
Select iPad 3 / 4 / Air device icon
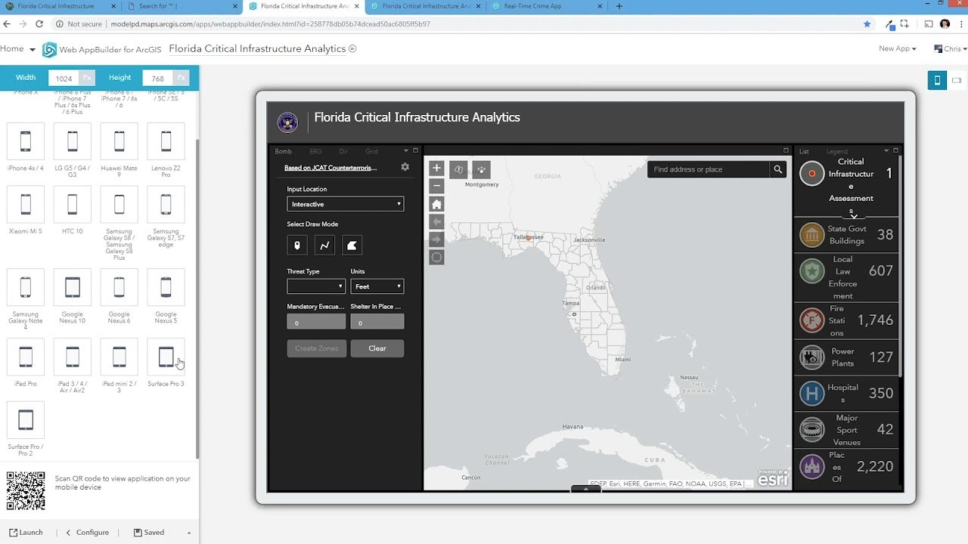73,357
